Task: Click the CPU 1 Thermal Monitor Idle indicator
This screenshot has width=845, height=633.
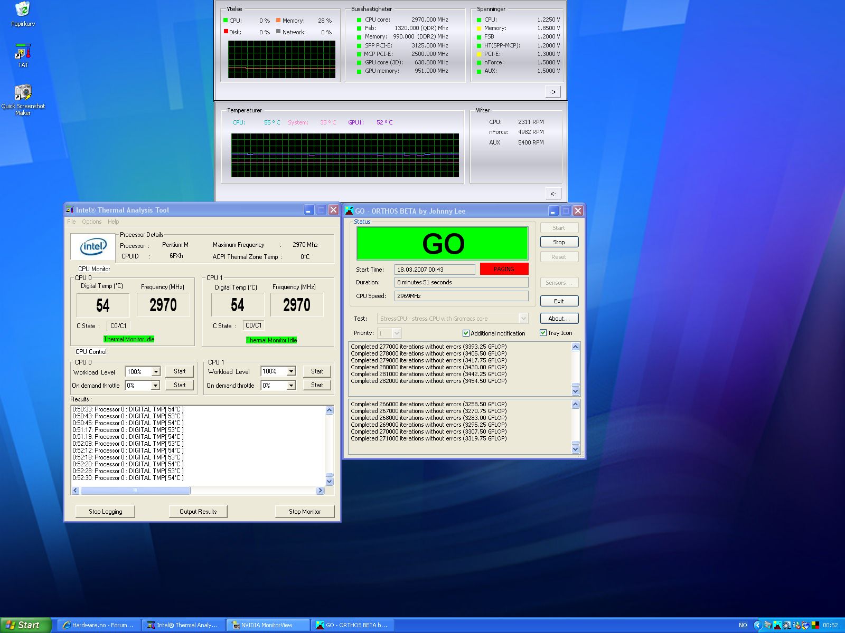Action: click(x=271, y=340)
